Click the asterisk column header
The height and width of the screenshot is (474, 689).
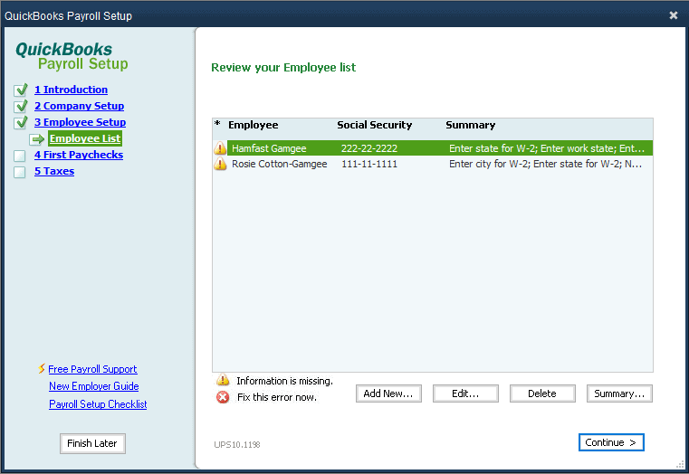tap(217, 124)
